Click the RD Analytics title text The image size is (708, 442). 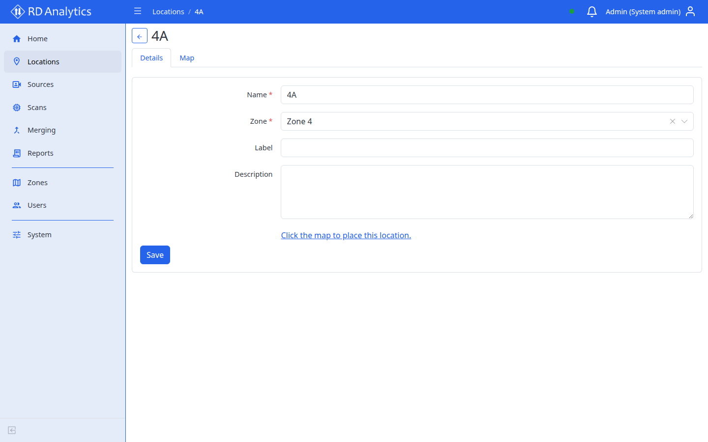(59, 11)
